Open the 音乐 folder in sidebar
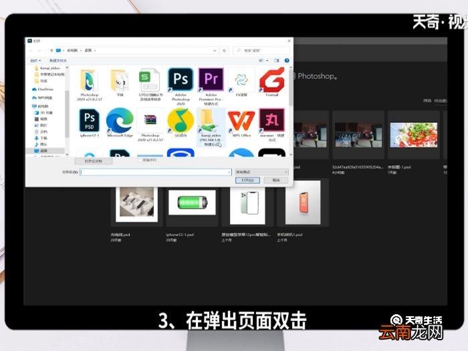 click(41, 144)
